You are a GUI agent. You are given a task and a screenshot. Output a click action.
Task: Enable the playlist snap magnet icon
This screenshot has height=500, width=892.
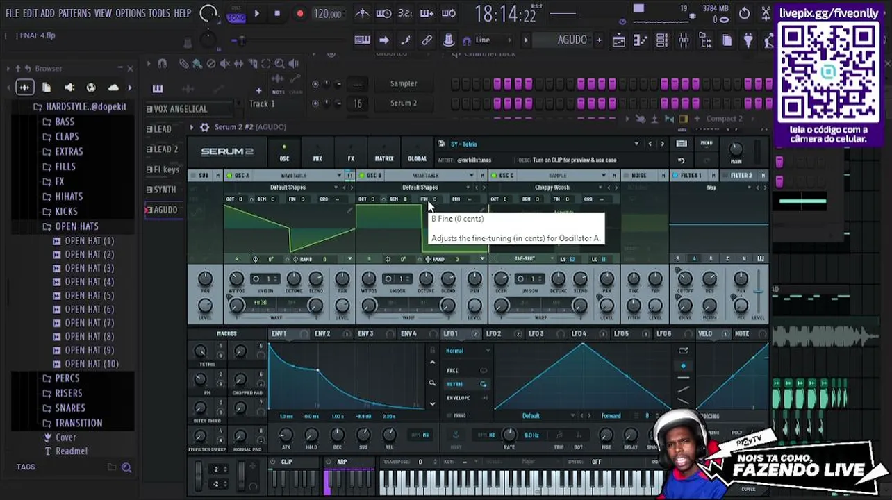click(162, 64)
